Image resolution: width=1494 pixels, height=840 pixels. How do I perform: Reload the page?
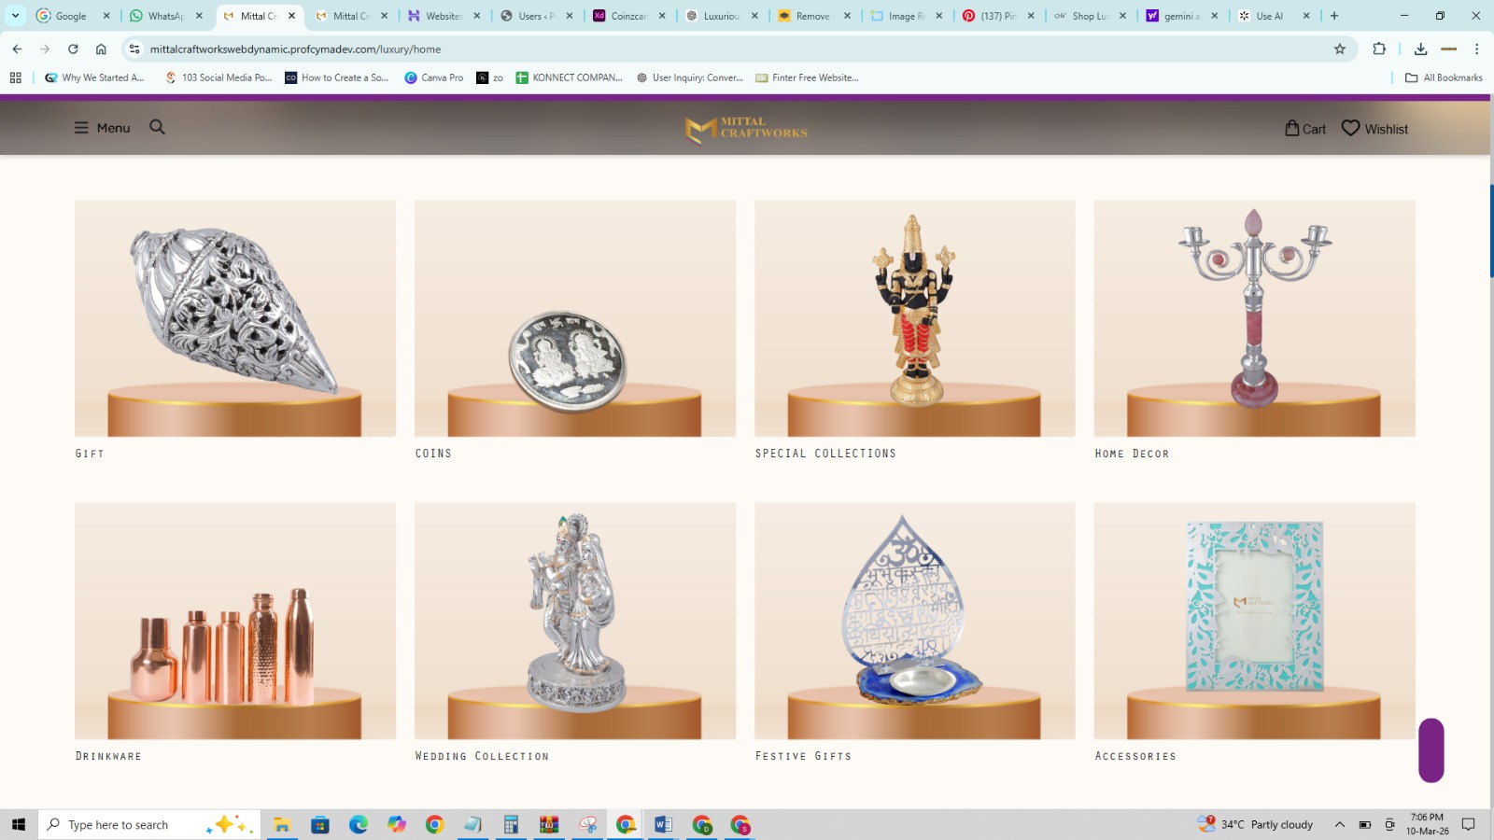coord(73,49)
